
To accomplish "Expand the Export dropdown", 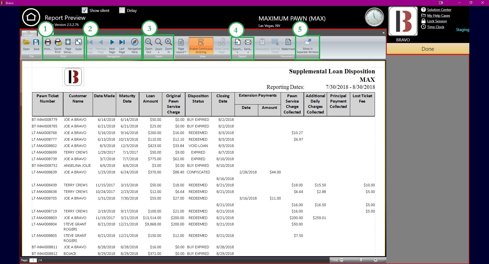I will [237, 52].
